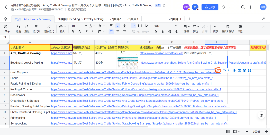This screenshot has width=270, height=135.
Task: Expand the font color dropdown arrow
Action: (x=94, y=26)
